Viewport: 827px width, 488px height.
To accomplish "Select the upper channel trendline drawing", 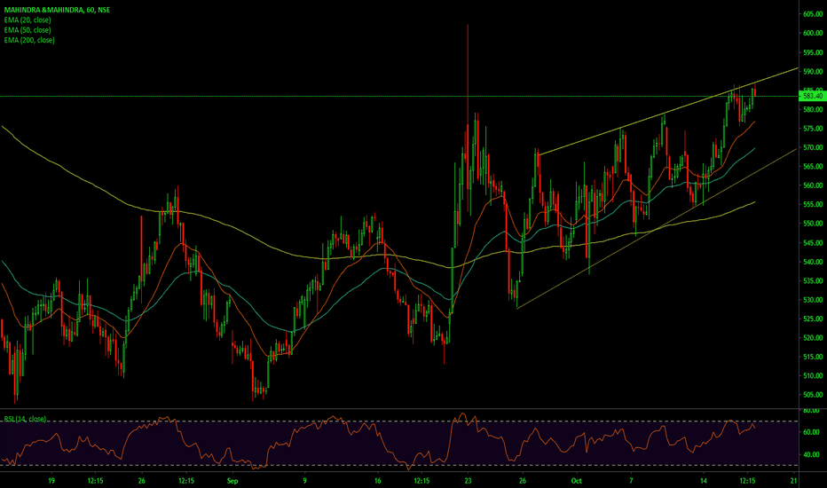I will (667, 111).
